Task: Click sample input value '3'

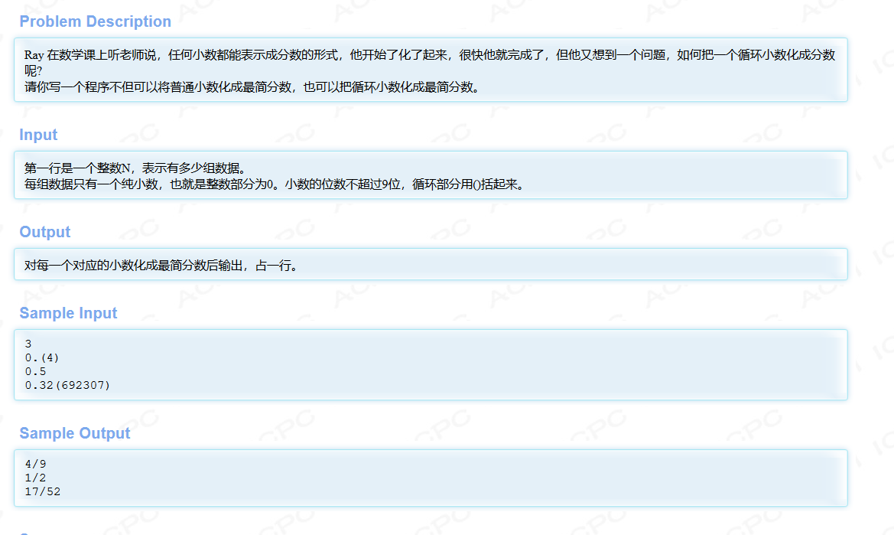Action: pyautogui.click(x=28, y=344)
